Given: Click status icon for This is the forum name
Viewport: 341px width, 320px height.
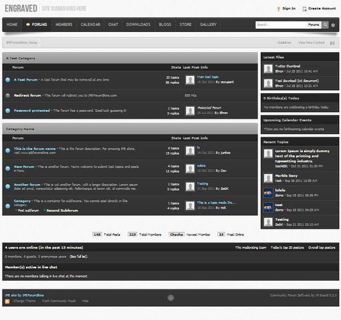Looking at the screenshot, I should pos(8,151).
